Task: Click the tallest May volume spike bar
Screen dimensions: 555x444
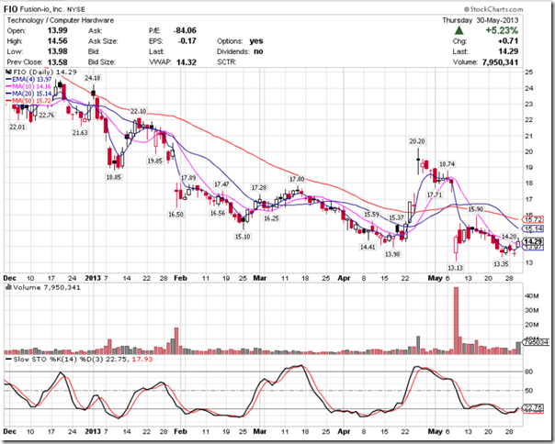Action: (x=456, y=320)
